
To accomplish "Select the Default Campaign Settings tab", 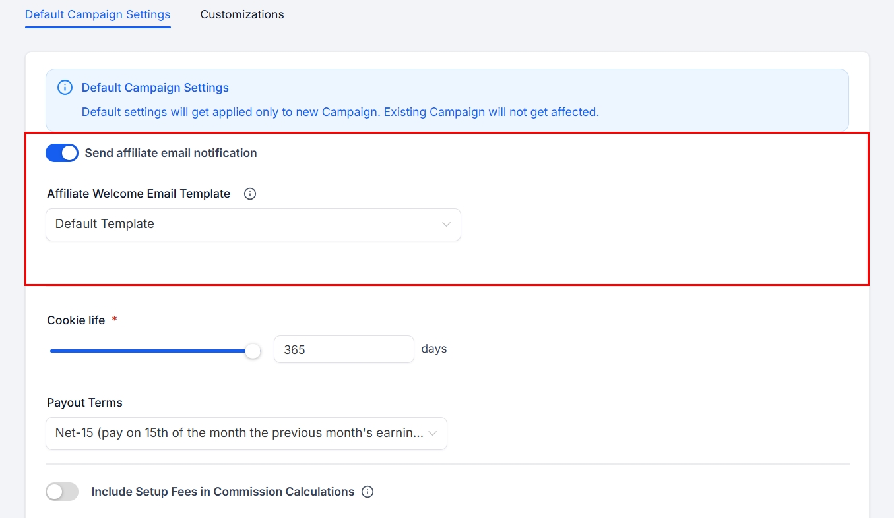I will (98, 14).
